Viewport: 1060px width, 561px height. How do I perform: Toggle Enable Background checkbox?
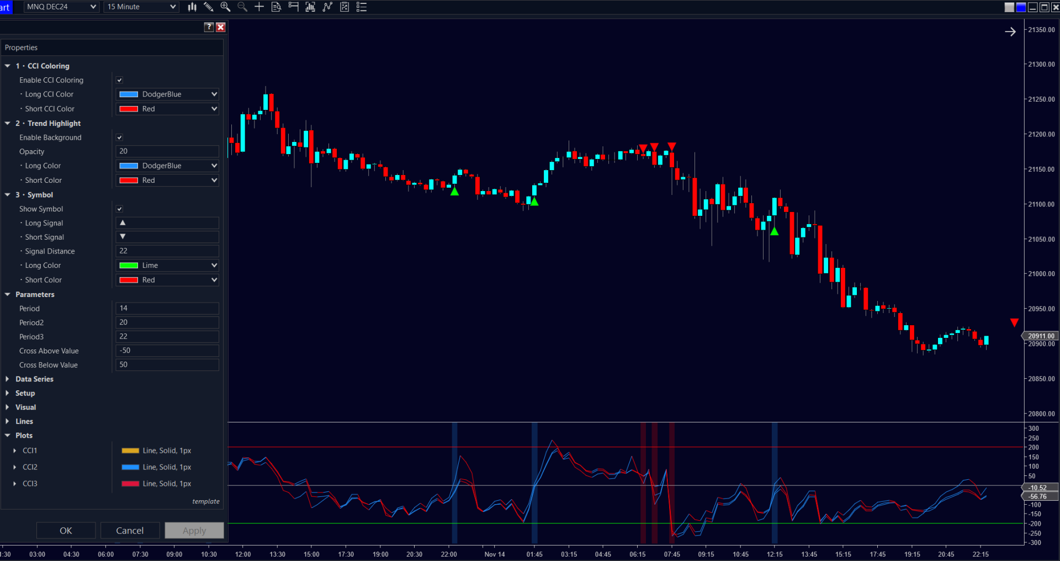point(119,137)
